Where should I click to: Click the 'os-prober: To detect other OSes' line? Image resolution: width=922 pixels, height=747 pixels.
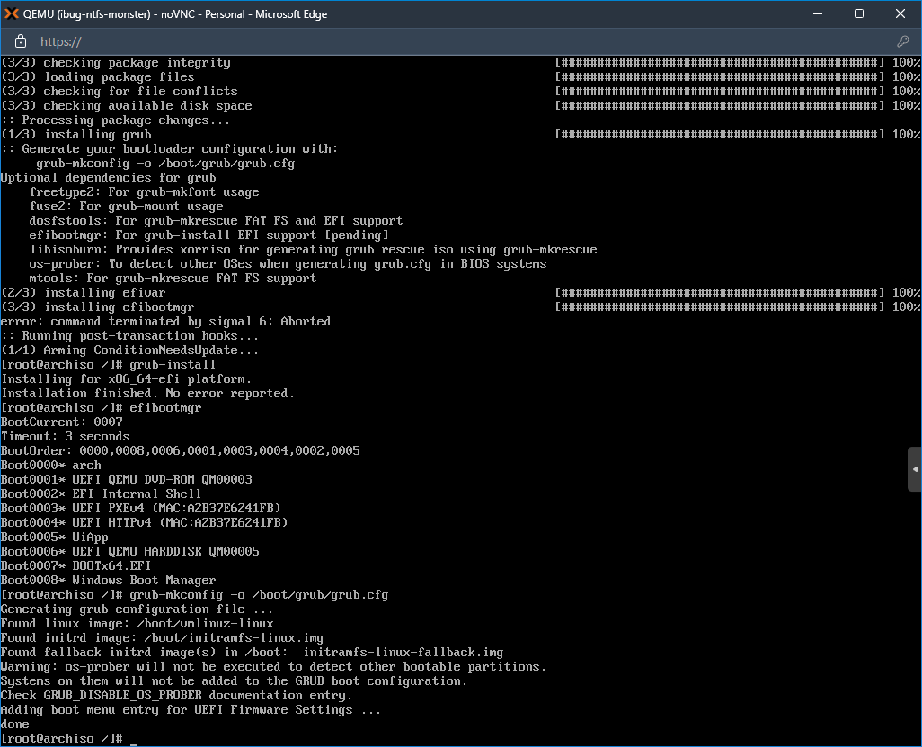click(288, 264)
